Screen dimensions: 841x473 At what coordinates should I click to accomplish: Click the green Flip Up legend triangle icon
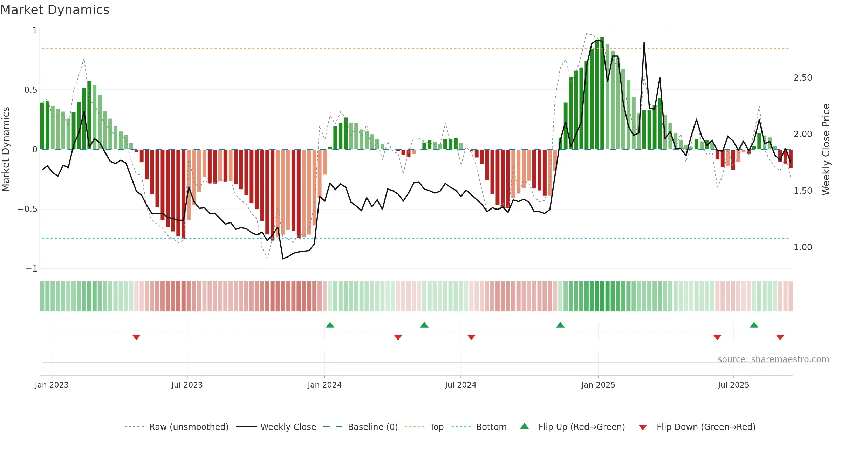pos(525,426)
